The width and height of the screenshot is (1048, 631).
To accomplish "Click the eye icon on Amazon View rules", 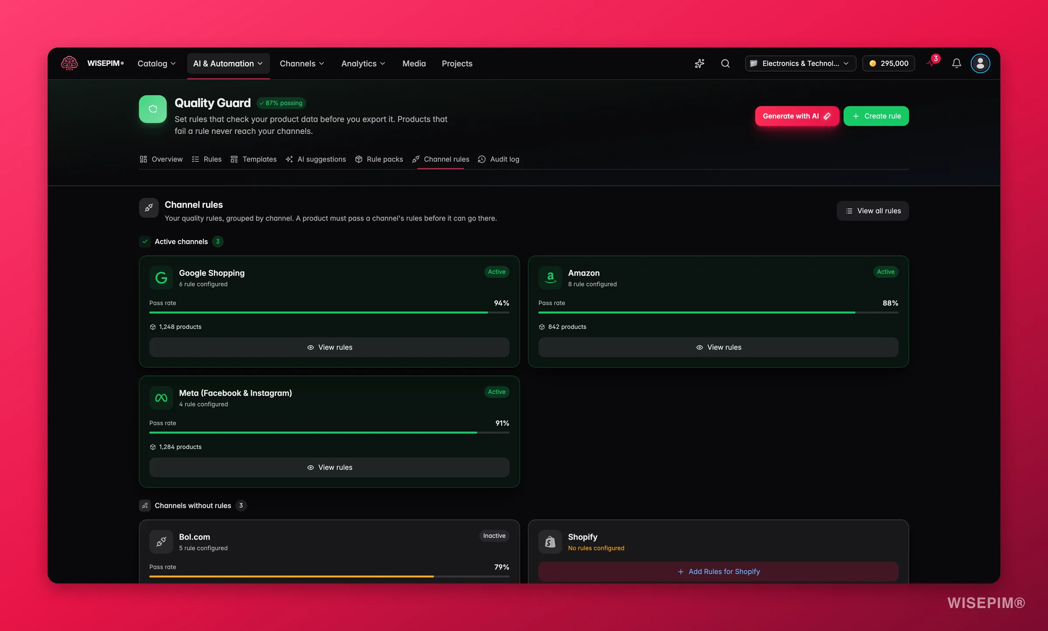I will [700, 348].
